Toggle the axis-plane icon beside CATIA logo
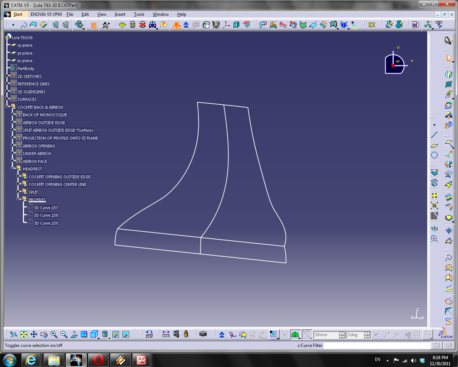This screenshot has height=367, width=458. [427, 335]
